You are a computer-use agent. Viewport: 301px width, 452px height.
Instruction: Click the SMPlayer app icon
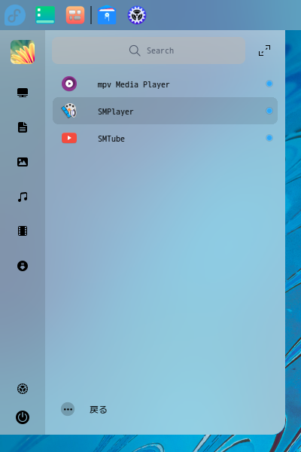click(x=69, y=111)
